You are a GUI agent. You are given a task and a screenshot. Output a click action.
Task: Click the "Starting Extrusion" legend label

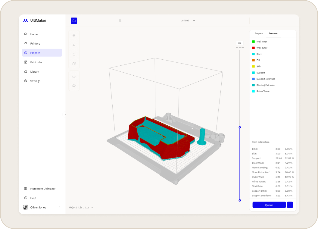266,85
